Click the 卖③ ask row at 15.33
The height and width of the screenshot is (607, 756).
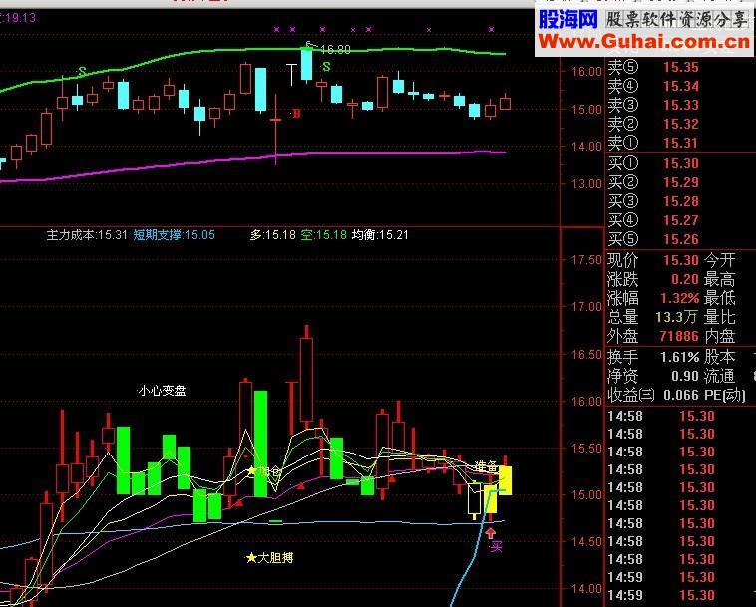pos(653,105)
